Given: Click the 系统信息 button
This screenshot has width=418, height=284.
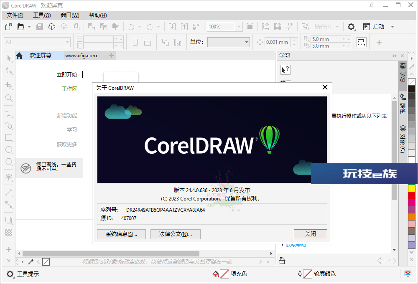Looking at the screenshot, I should [x=121, y=234].
